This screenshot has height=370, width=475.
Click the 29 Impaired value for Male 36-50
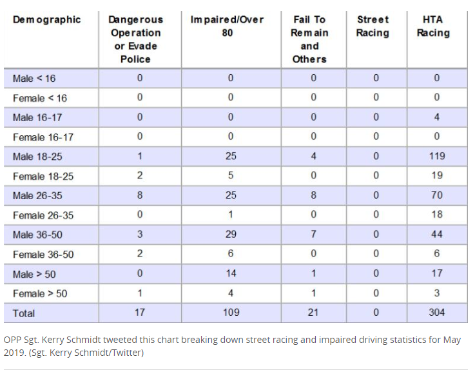[x=231, y=234]
